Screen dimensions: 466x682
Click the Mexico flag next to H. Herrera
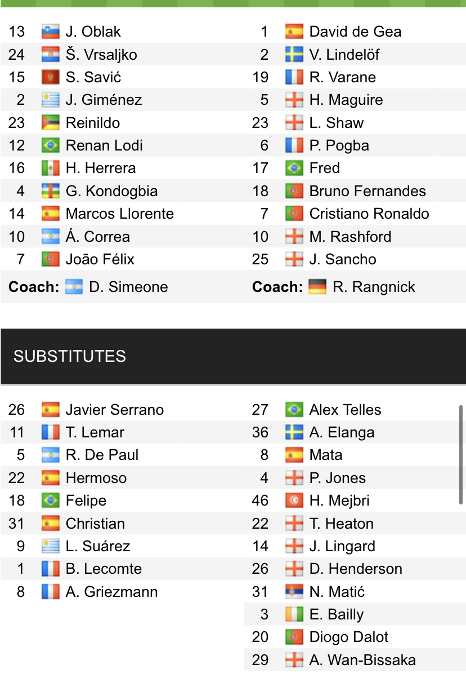[50, 168]
